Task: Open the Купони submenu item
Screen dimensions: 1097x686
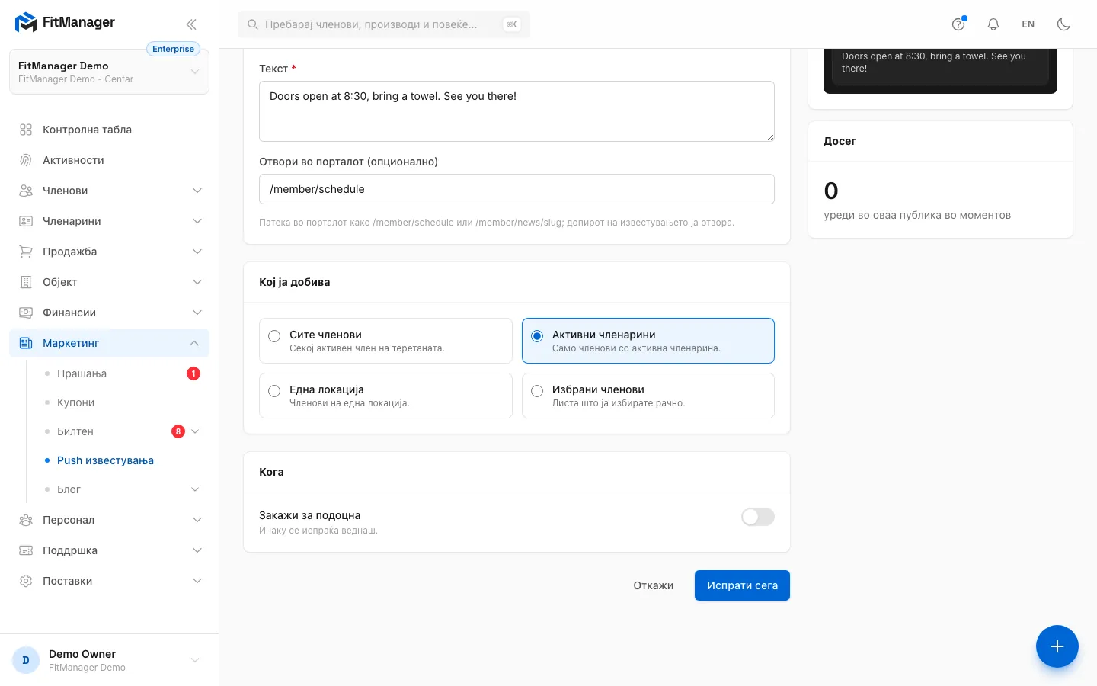Action: tap(75, 402)
